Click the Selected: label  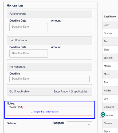point(13,123)
